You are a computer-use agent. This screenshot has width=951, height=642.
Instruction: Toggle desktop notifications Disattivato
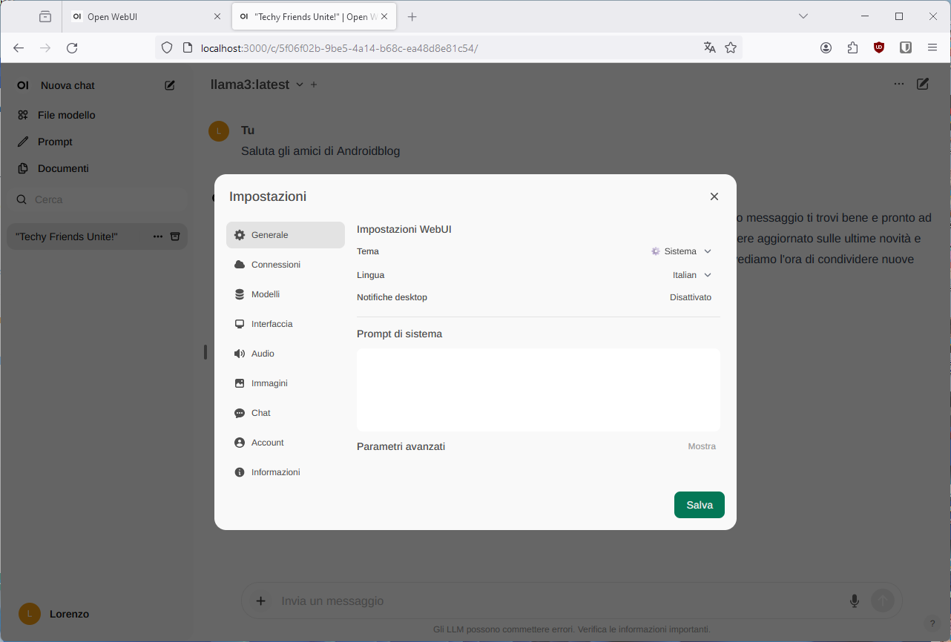[x=690, y=297]
